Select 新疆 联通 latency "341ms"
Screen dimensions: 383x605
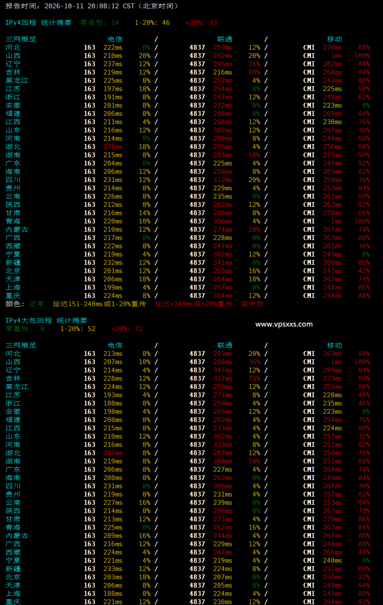(x=223, y=263)
